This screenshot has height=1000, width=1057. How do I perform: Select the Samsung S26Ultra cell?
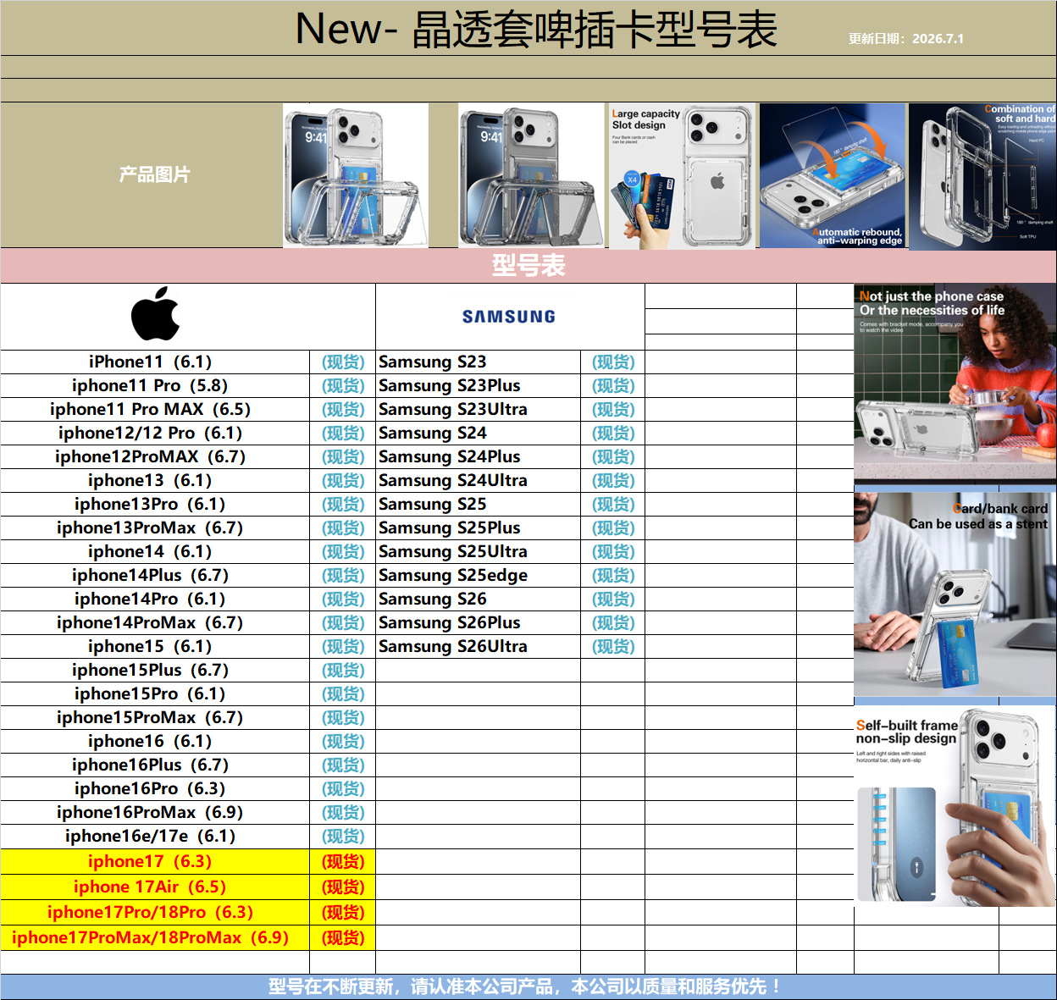pyautogui.click(x=478, y=647)
